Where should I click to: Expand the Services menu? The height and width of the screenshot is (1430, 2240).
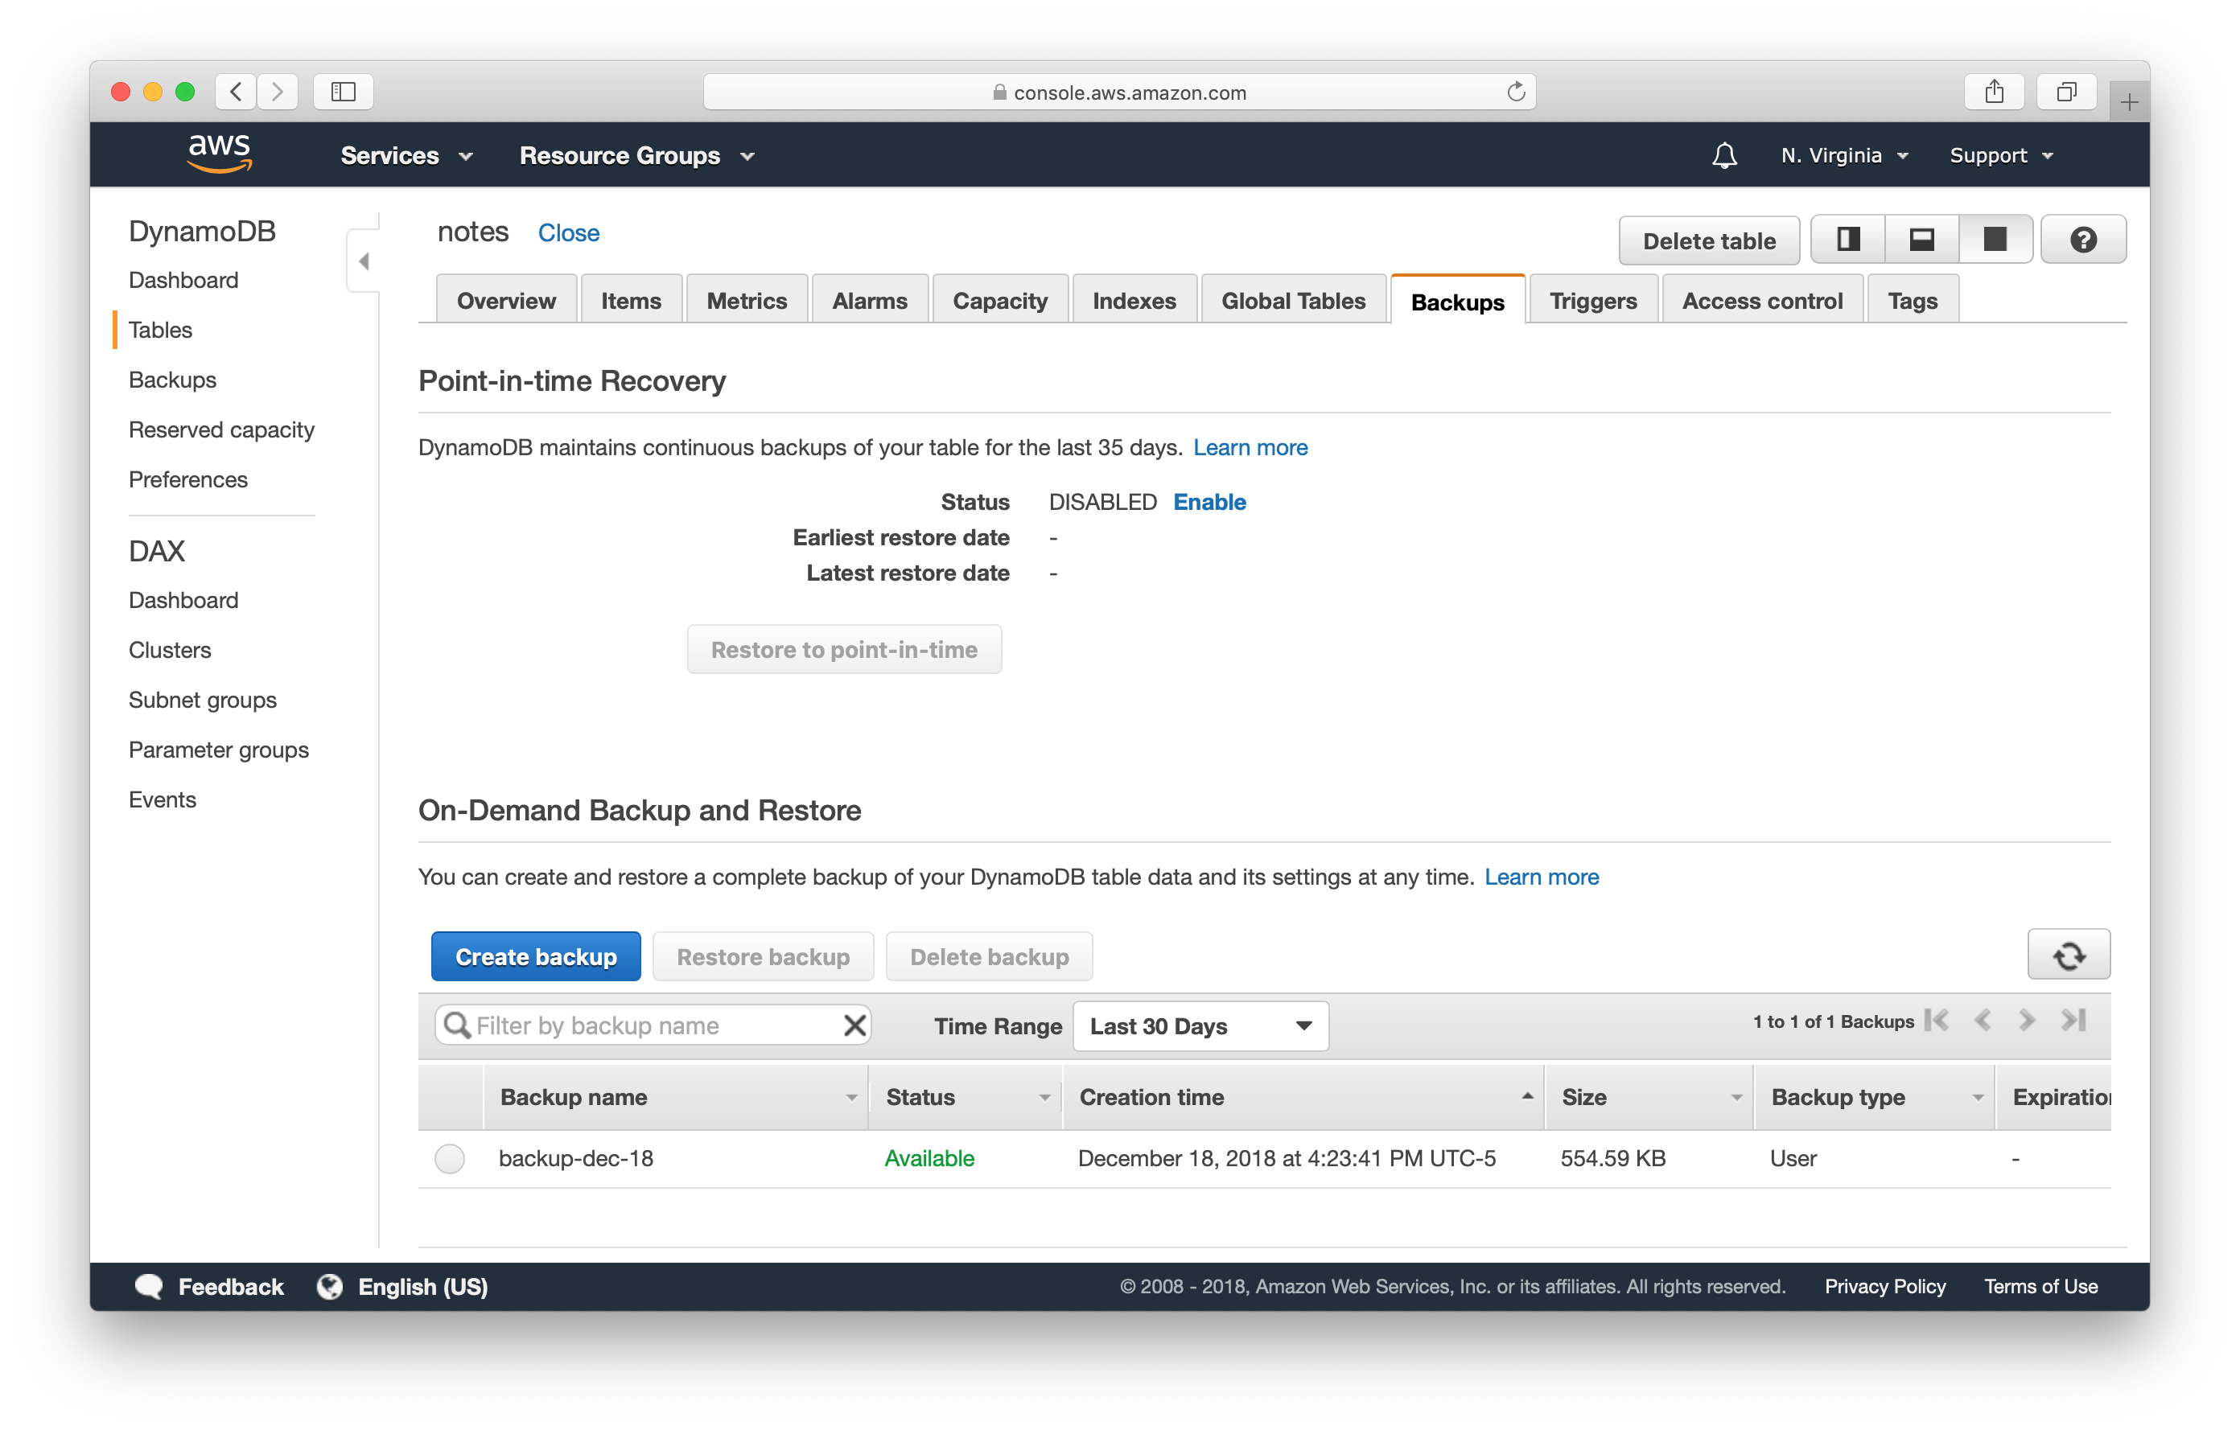pos(403,155)
